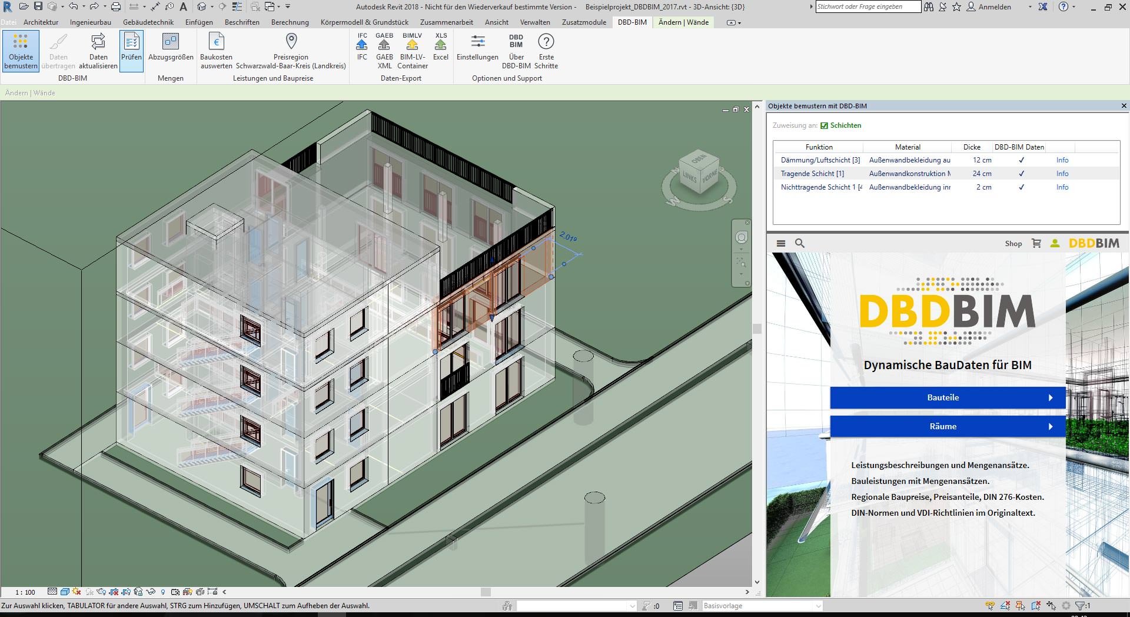
Task: Click the search magnifier in DBD-BIM panel
Action: (x=800, y=243)
